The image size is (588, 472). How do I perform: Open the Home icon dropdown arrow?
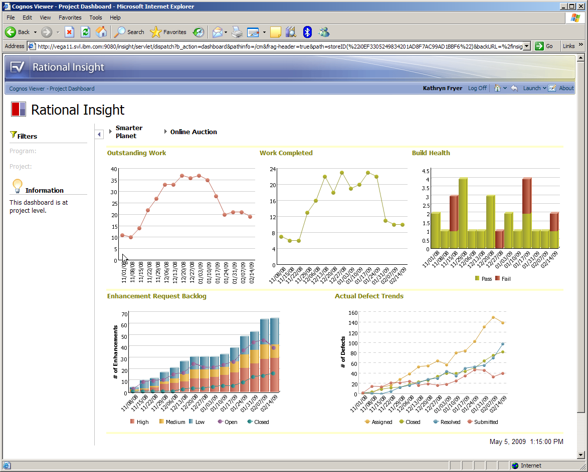tap(505, 88)
